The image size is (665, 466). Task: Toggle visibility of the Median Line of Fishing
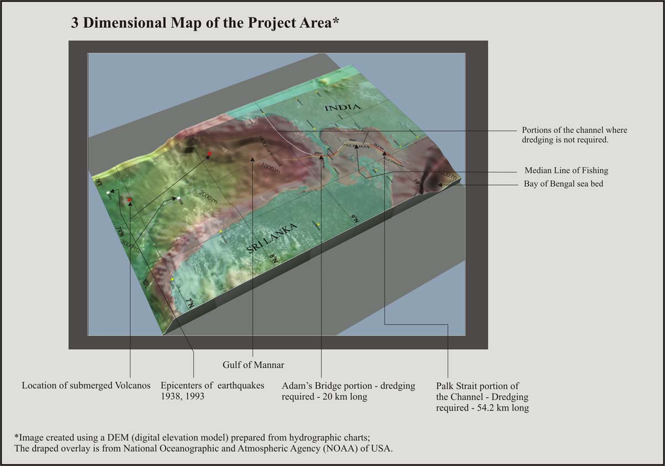point(566,170)
